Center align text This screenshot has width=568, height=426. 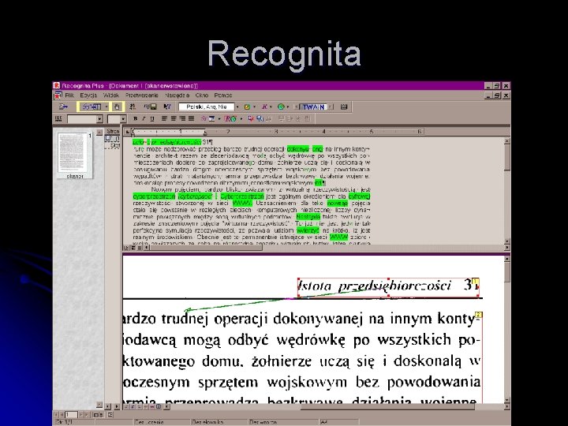click(x=174, y=118)
